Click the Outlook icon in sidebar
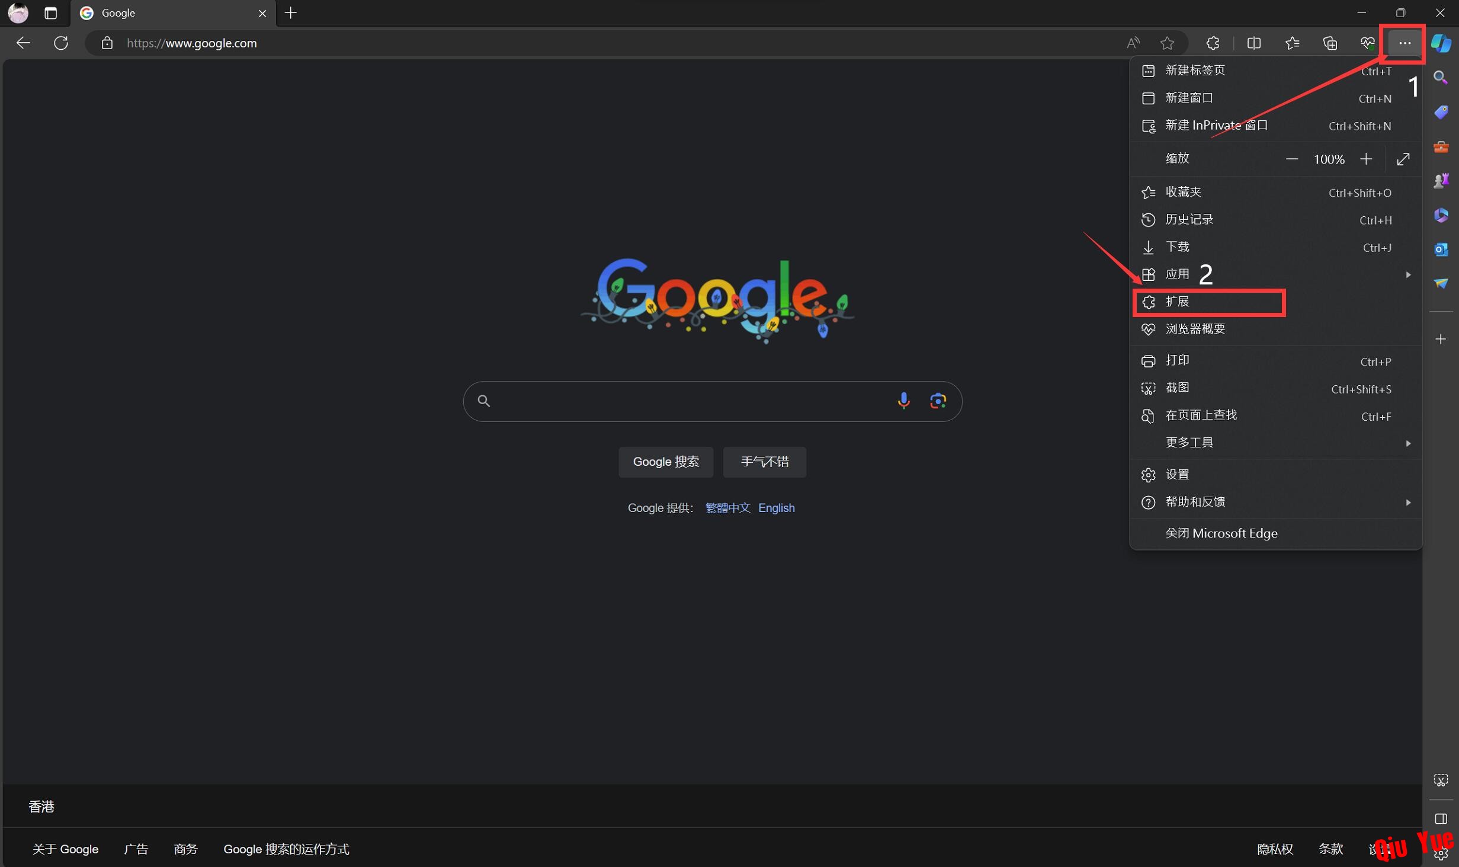The height and width of the screenshot is (867, 1459). pos(1441,249)
